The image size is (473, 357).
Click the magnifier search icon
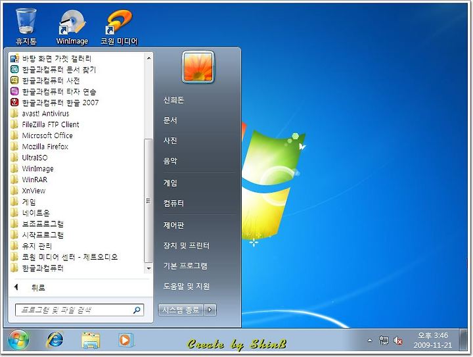click(x=137, y=310)
